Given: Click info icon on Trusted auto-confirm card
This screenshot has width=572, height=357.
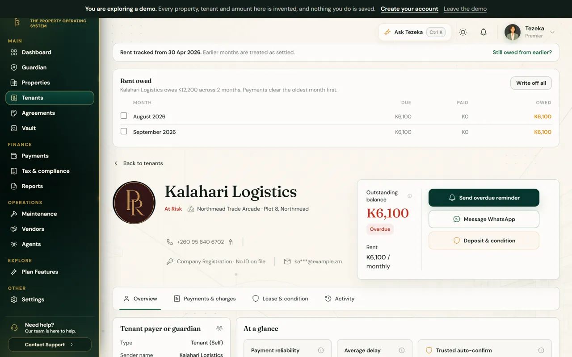Looking at the screenshot, I should tap(541, 350).
